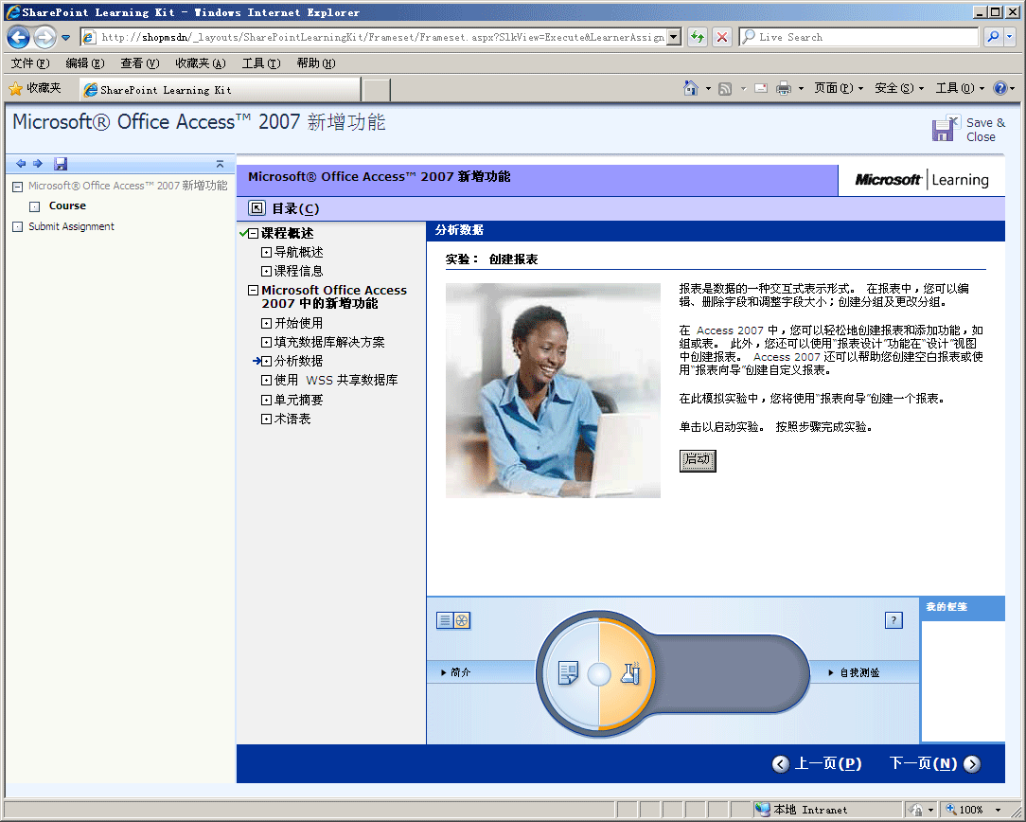Click the list/wheel view toggle icon
The width and height of the screenshot is (1026, 822).
[x=453, y=620]
